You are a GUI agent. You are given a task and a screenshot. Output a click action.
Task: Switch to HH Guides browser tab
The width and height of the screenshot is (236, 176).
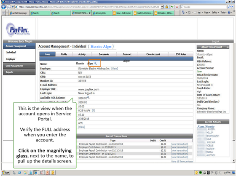click(x=164, y=13)
